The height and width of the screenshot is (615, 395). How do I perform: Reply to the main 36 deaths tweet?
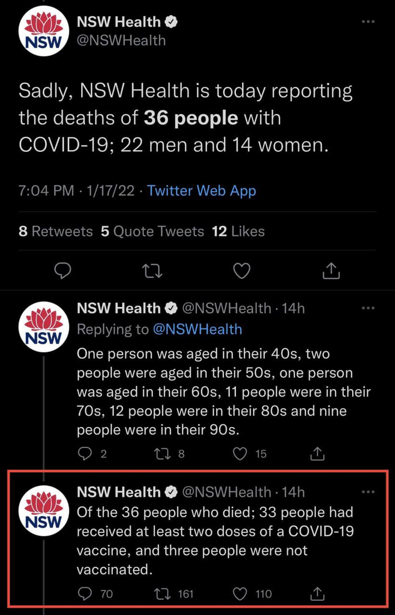(x=62, y=271)
